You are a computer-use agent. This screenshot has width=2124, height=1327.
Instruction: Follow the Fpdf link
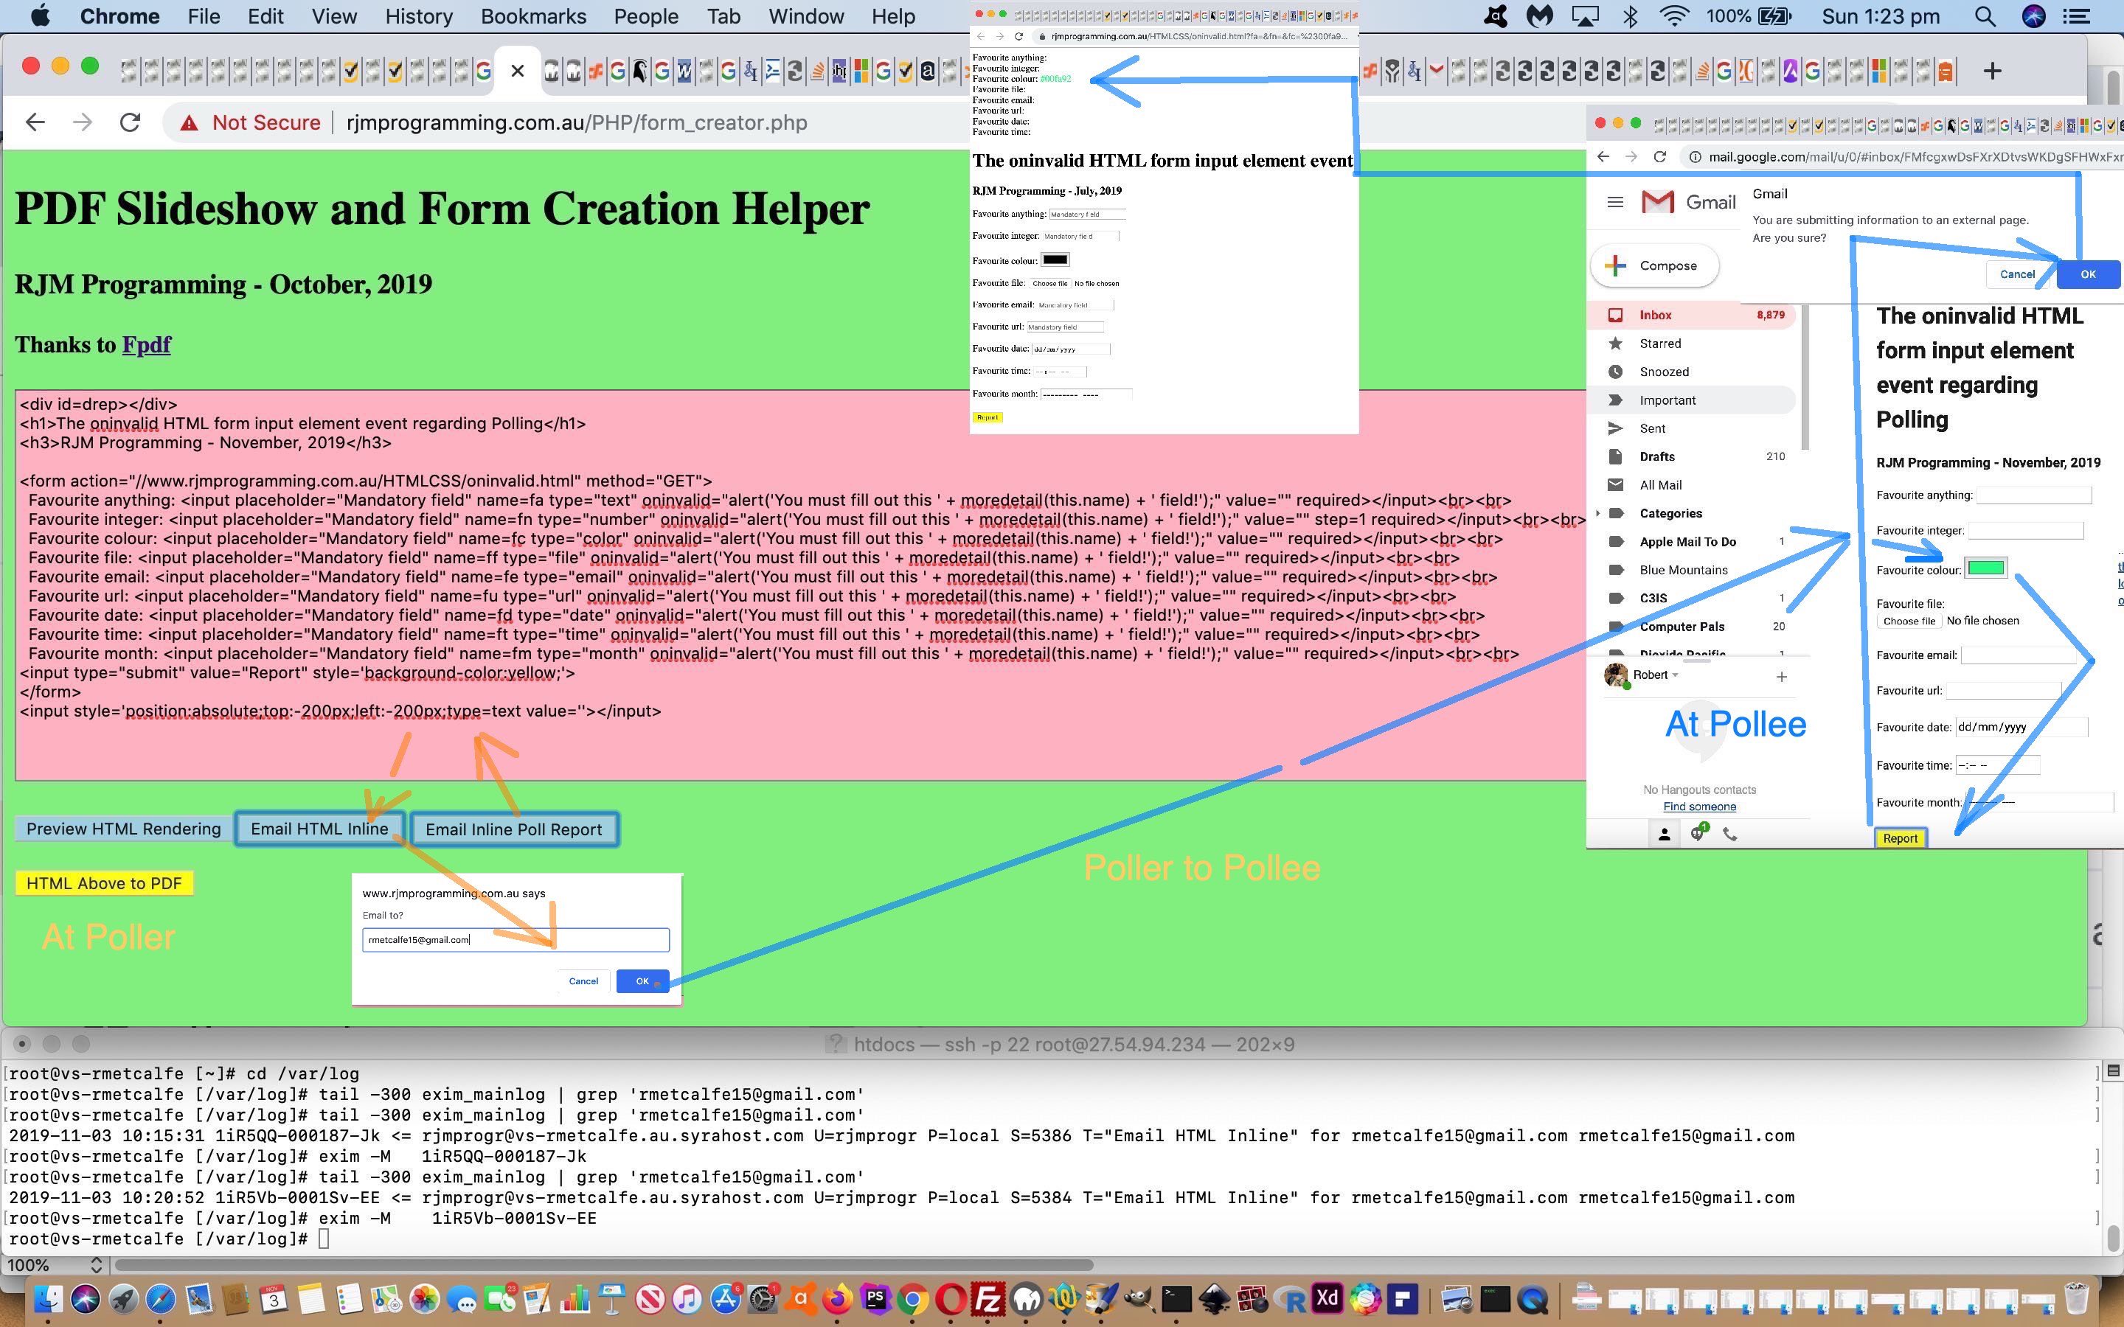[x=146, y=345]
